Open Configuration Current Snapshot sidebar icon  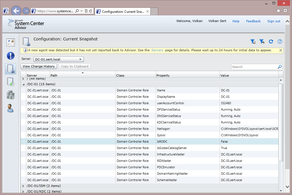pyautogui.click(x=11, y=69)
